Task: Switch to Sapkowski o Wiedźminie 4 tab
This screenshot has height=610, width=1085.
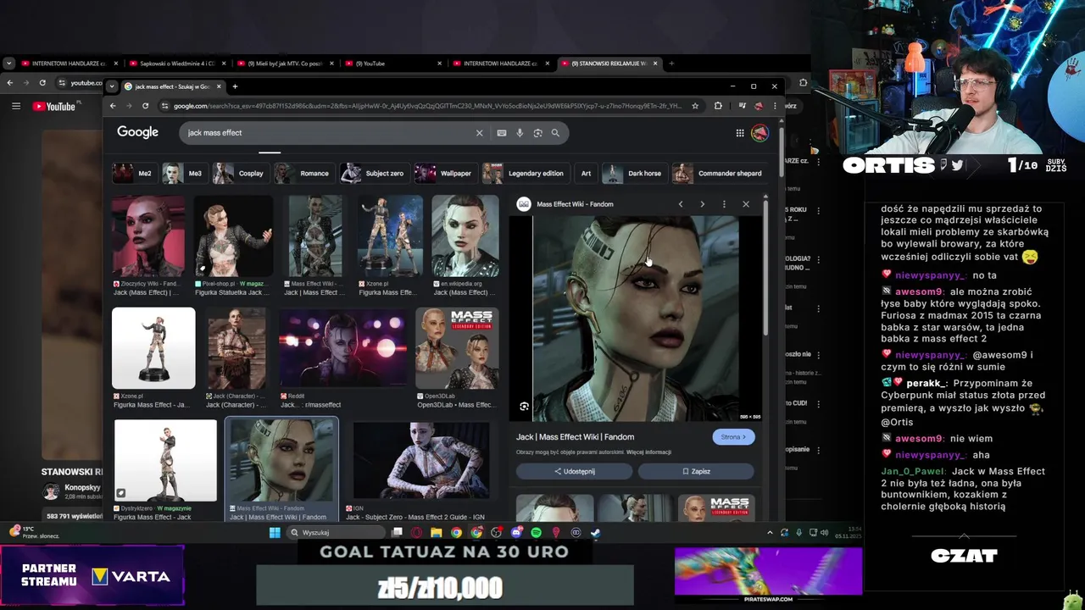Action: coord(176,64)
